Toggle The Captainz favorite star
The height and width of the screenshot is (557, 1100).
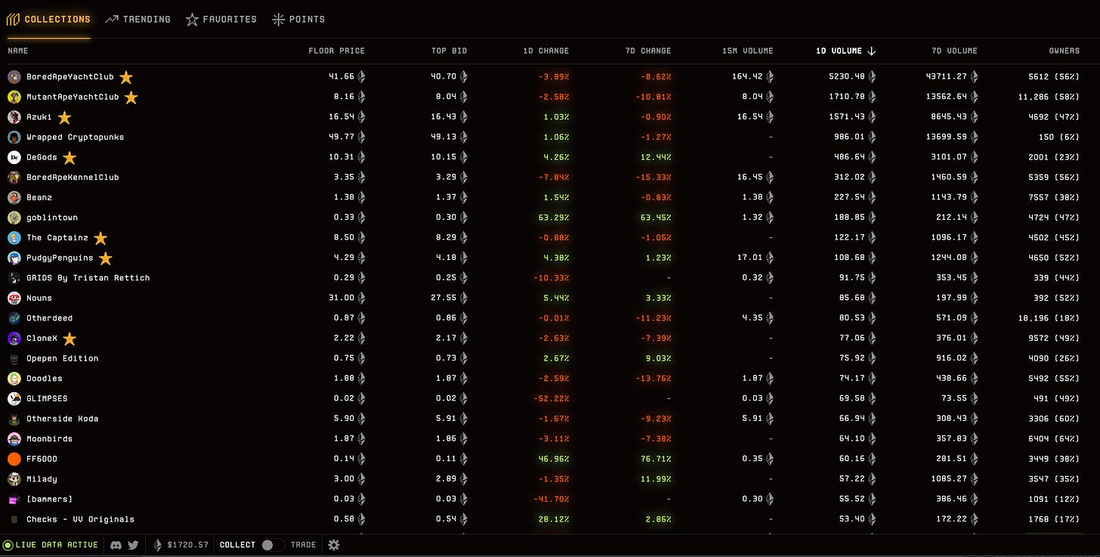100,238
